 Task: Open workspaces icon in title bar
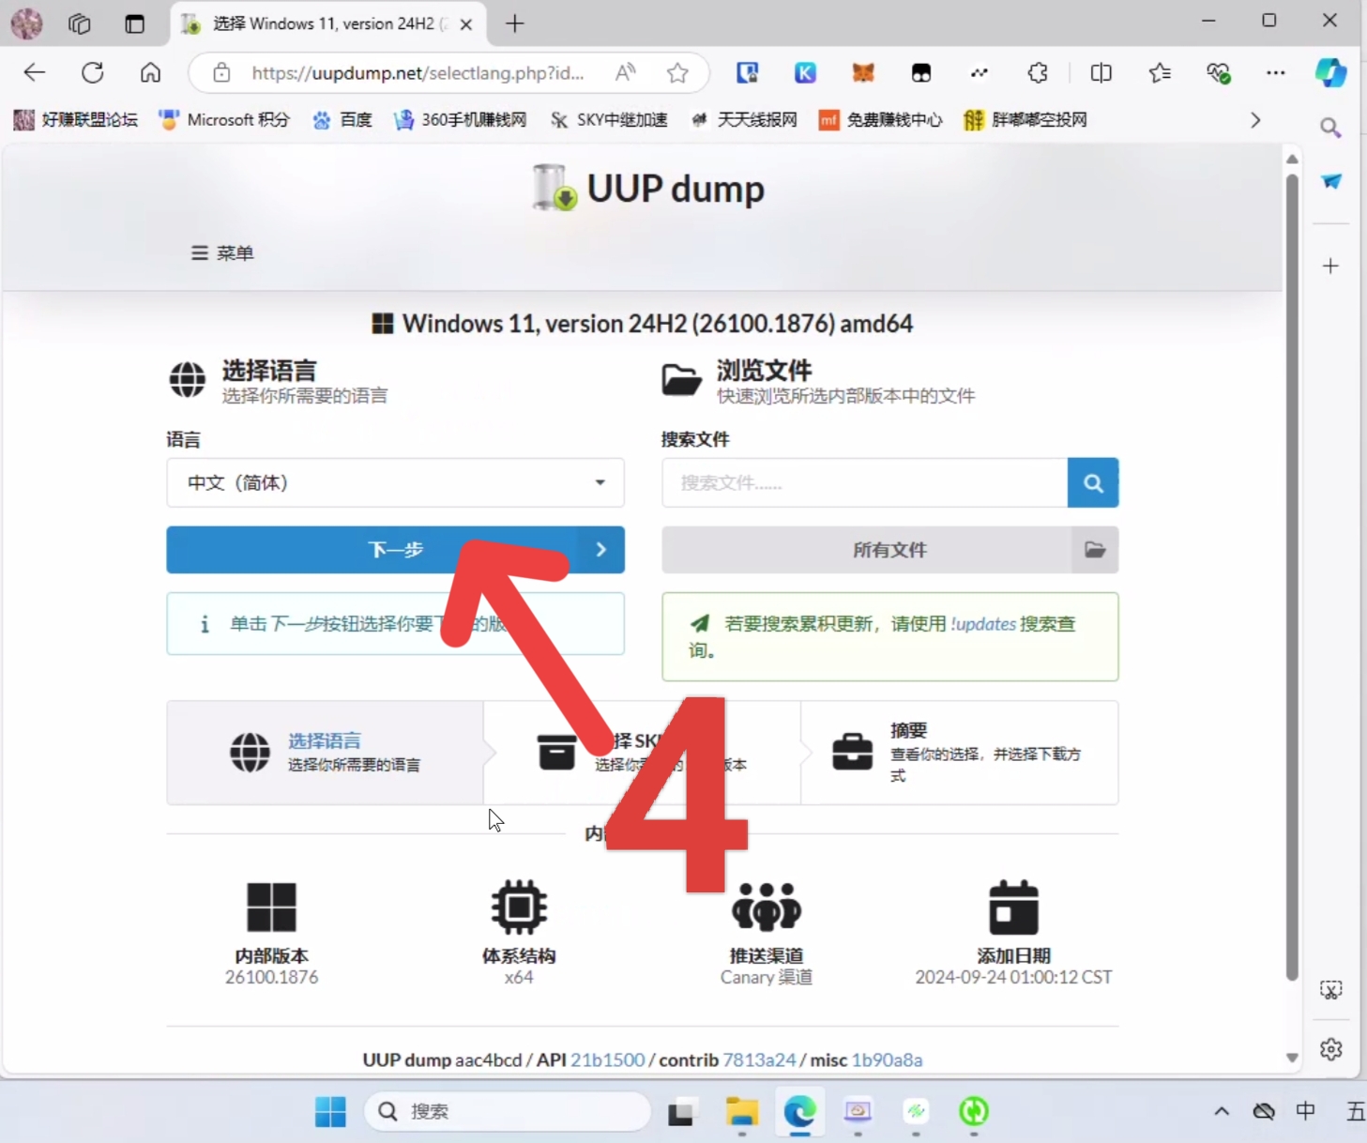pyautogui.click(x=80, y=23)
